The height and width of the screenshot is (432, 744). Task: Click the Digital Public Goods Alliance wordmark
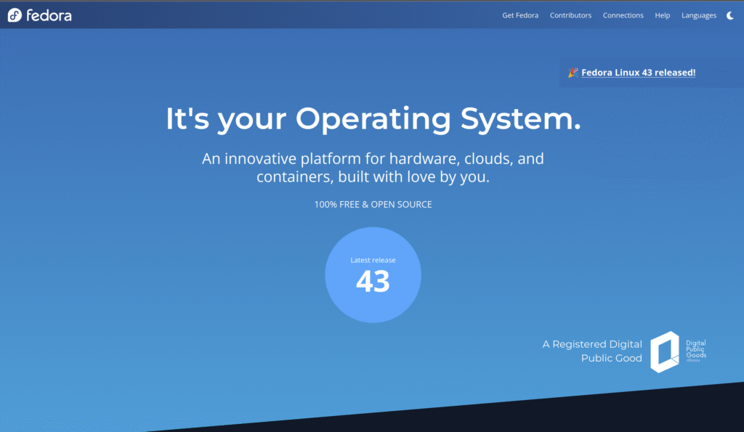[695, 350]
